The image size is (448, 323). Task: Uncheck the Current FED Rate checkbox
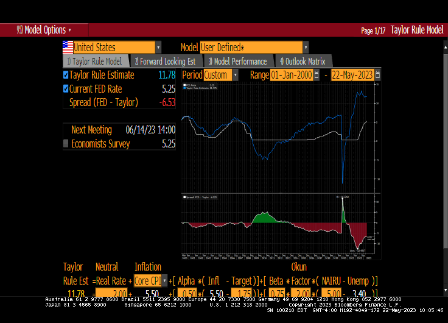pos(66,89)
